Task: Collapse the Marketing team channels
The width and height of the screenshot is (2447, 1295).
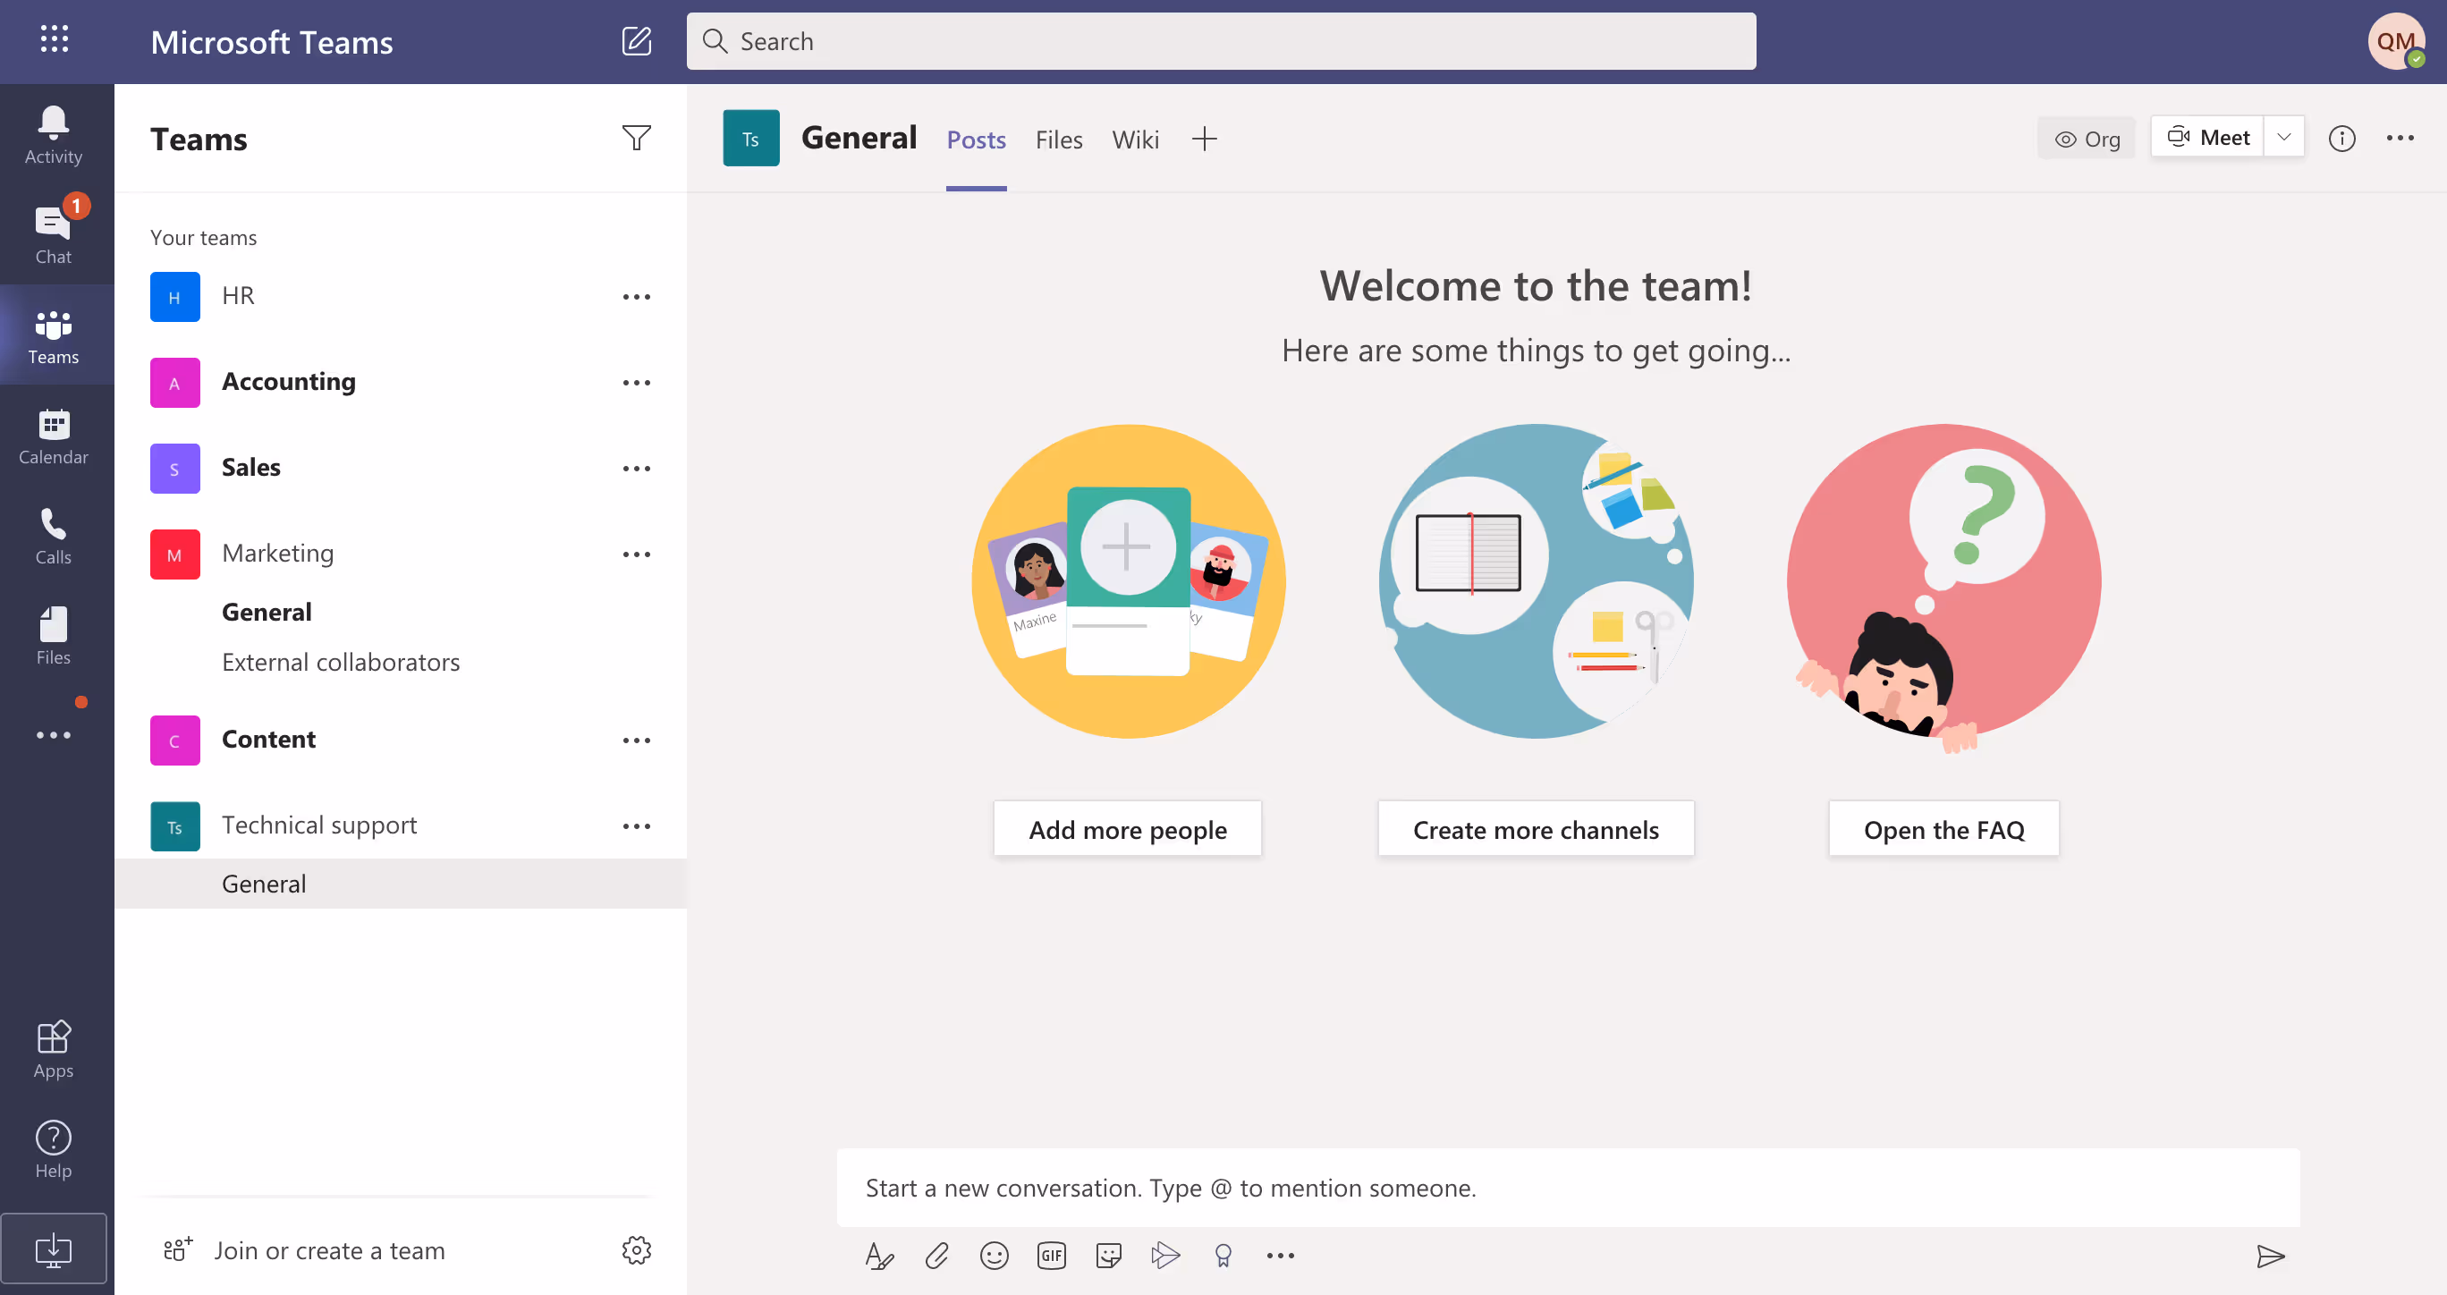Action: point(277,553)
